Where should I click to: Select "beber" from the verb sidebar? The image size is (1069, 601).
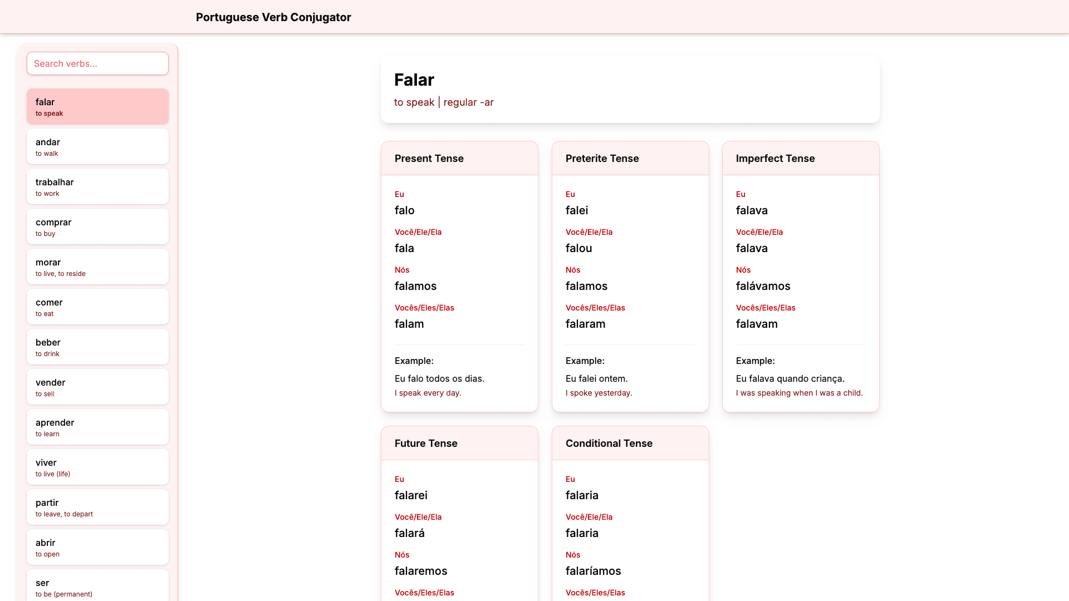97,347
